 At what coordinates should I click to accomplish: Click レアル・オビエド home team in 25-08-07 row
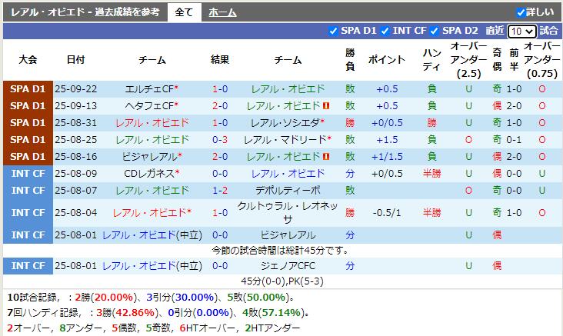[x=152, y=190]
